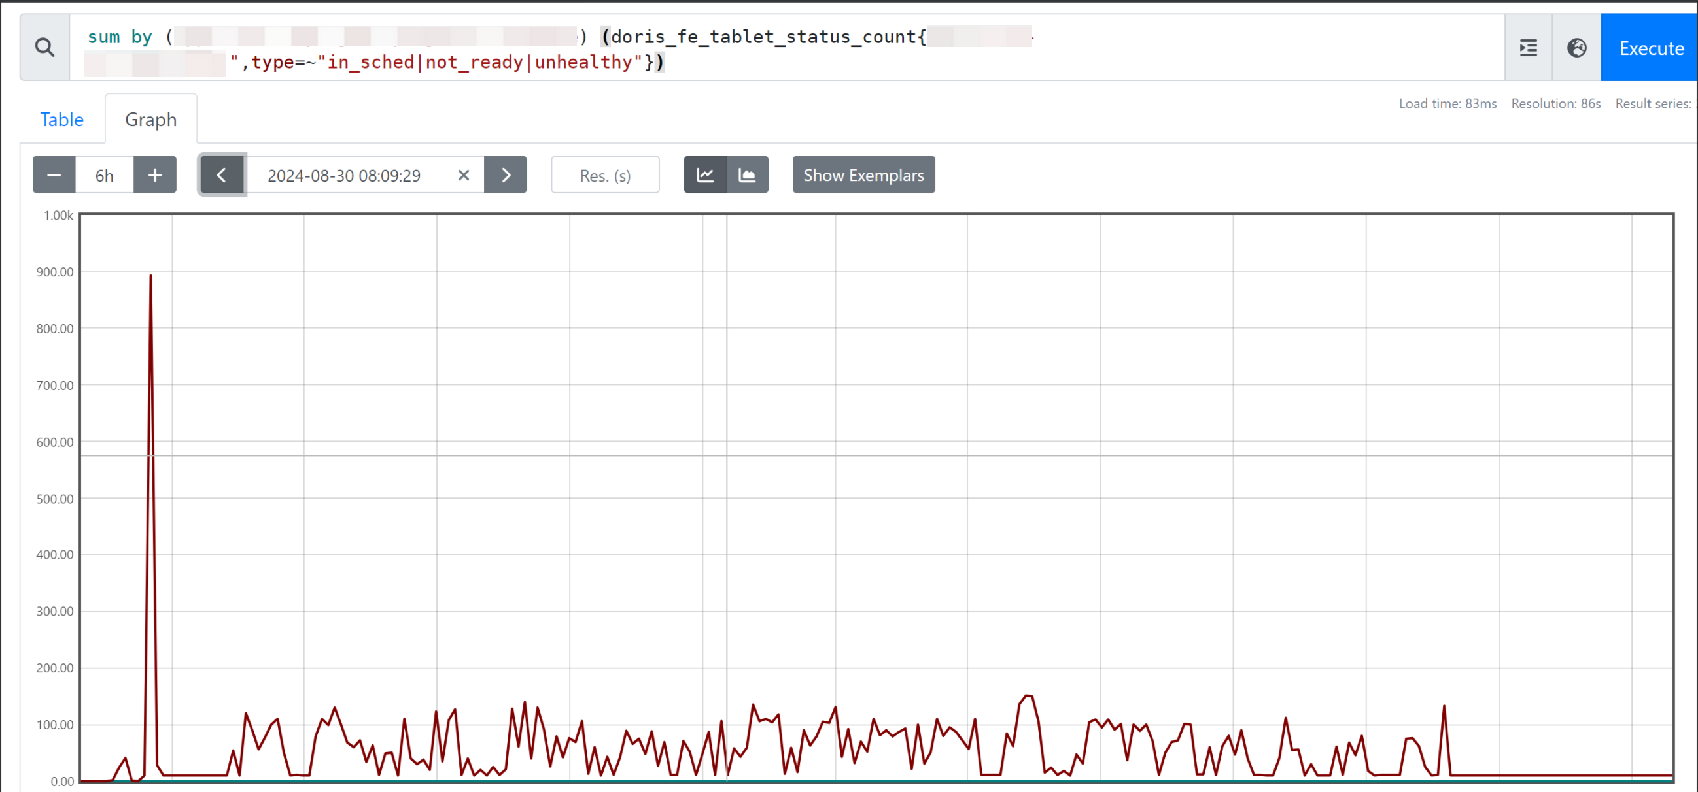Click the X to clear datetime filter
Screen dimensions: 1698x792
click(462, 175)
